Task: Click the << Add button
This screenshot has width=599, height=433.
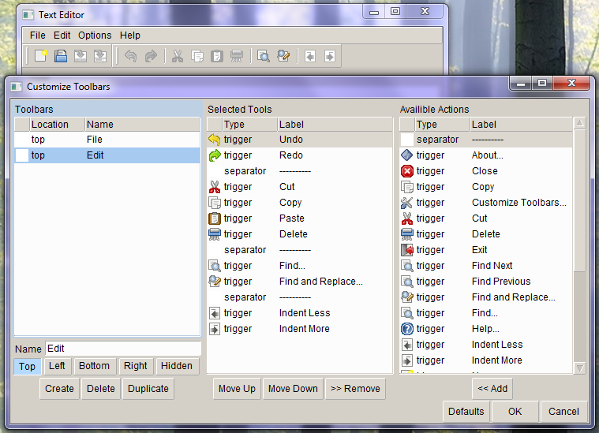Action: [492, 389]
